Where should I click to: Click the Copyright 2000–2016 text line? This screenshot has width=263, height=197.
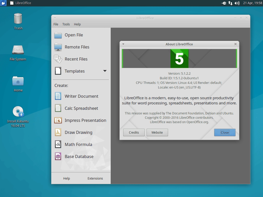coord(179,117)
